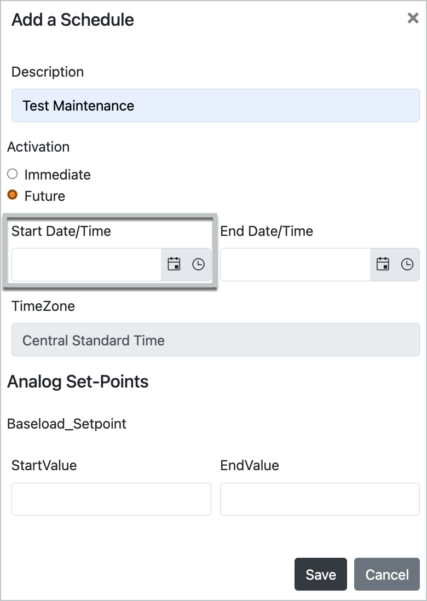Click the Save button
This screenshot has width=427, height=601.
pyautogui.click(x=320, y=574)
